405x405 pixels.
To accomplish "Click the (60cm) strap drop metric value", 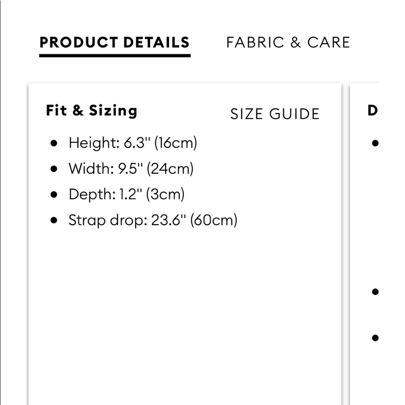I will [213, 220].
